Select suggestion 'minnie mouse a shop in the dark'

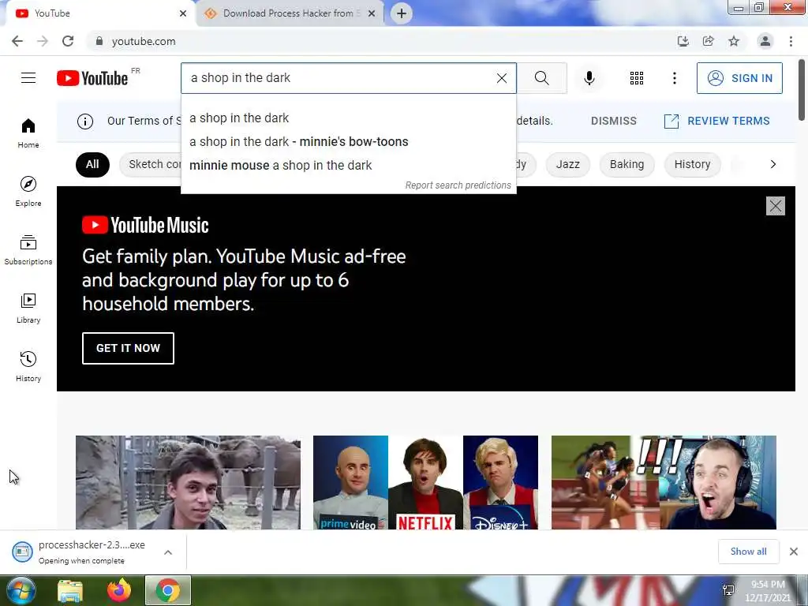point(348,166)
